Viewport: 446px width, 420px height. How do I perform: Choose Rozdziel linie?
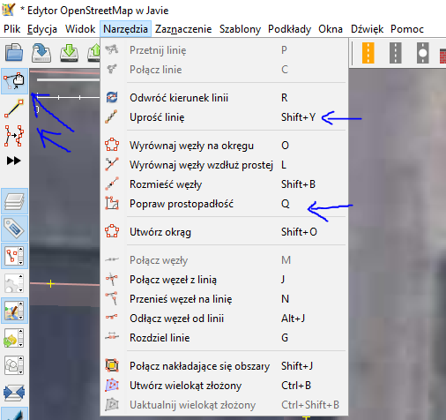coord(224,338)
